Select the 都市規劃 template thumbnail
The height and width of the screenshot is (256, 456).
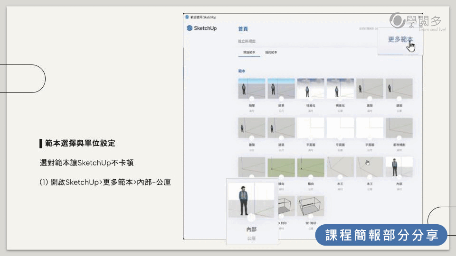[x=399, y=128]
